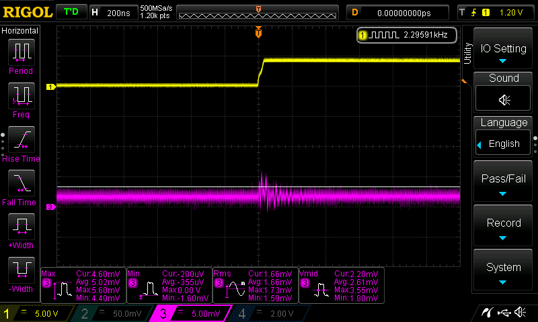Select the +Width measurement icon
Screen dimensions: 538x322
(20, 227)
